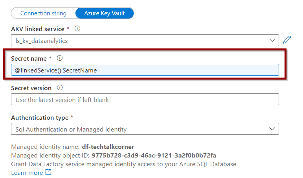Click the chevron arrow of AKV linked service
Viewport: 303px width, 178px height.
point(272,40)
